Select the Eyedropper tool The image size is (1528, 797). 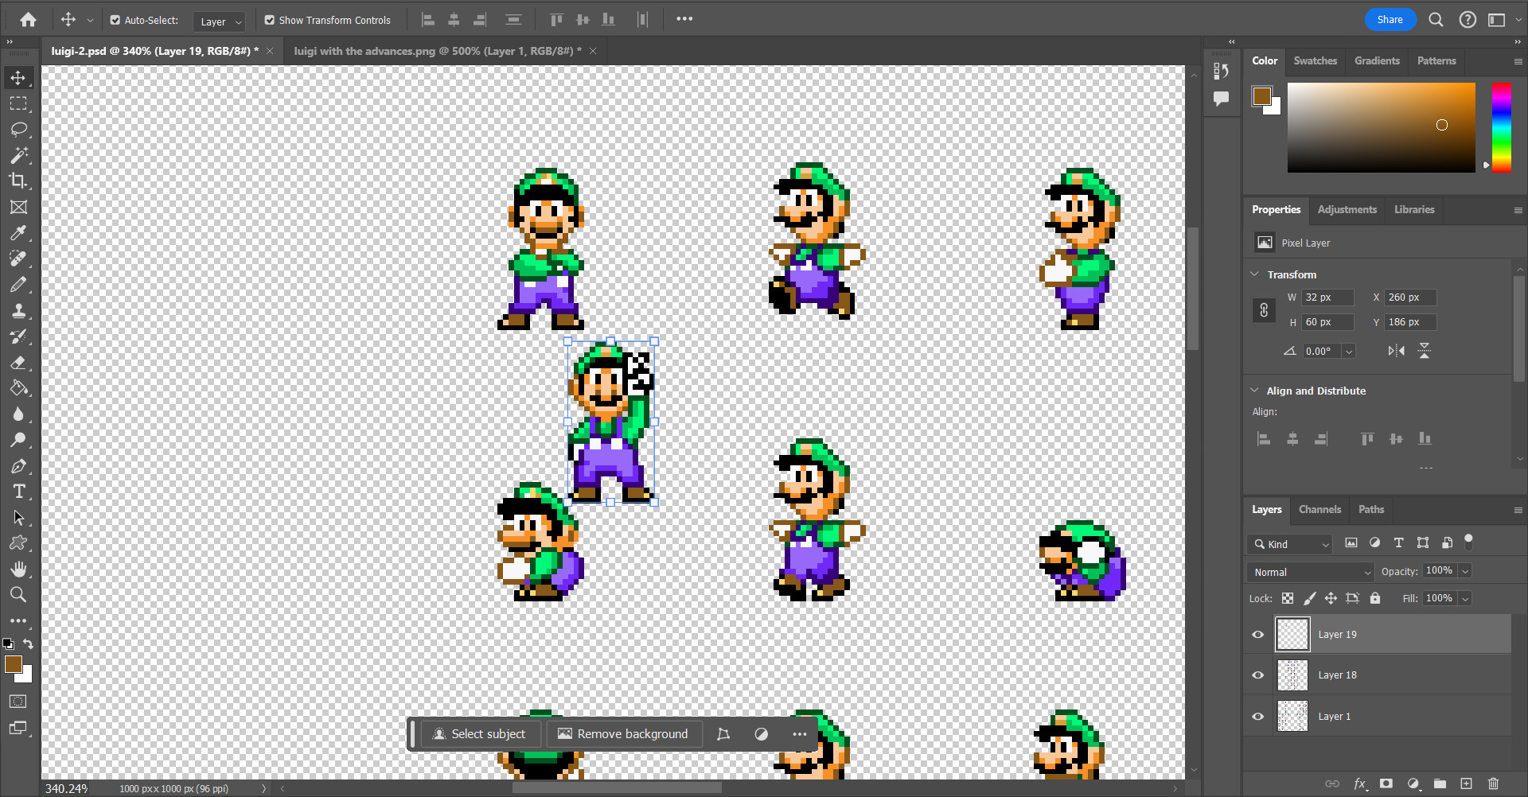[x=19, y=233]
